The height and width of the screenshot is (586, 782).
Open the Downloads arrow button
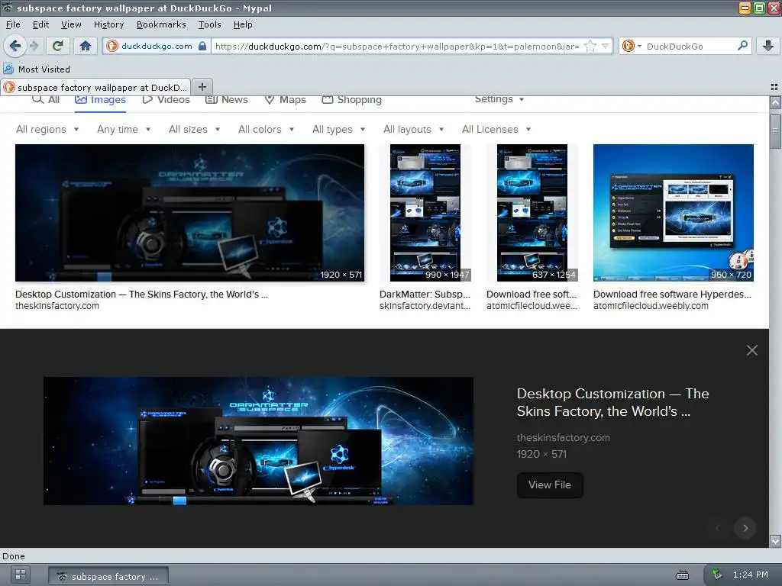coord(768,46)
